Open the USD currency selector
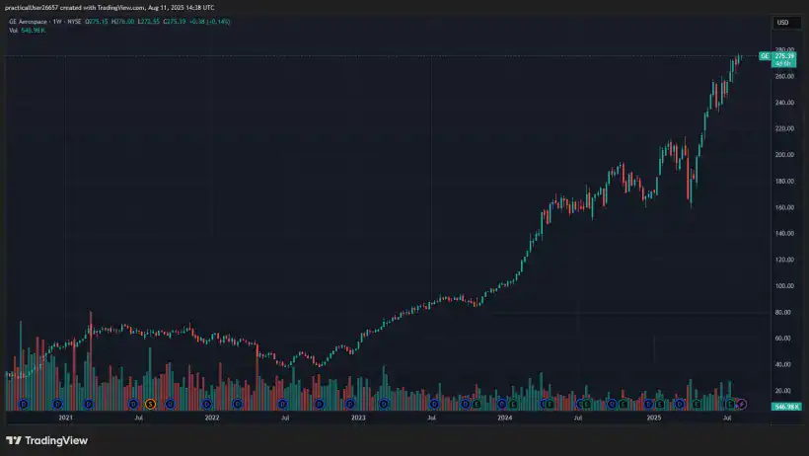The height and width of the screenshot is (456, 809). tap(782, 22)
